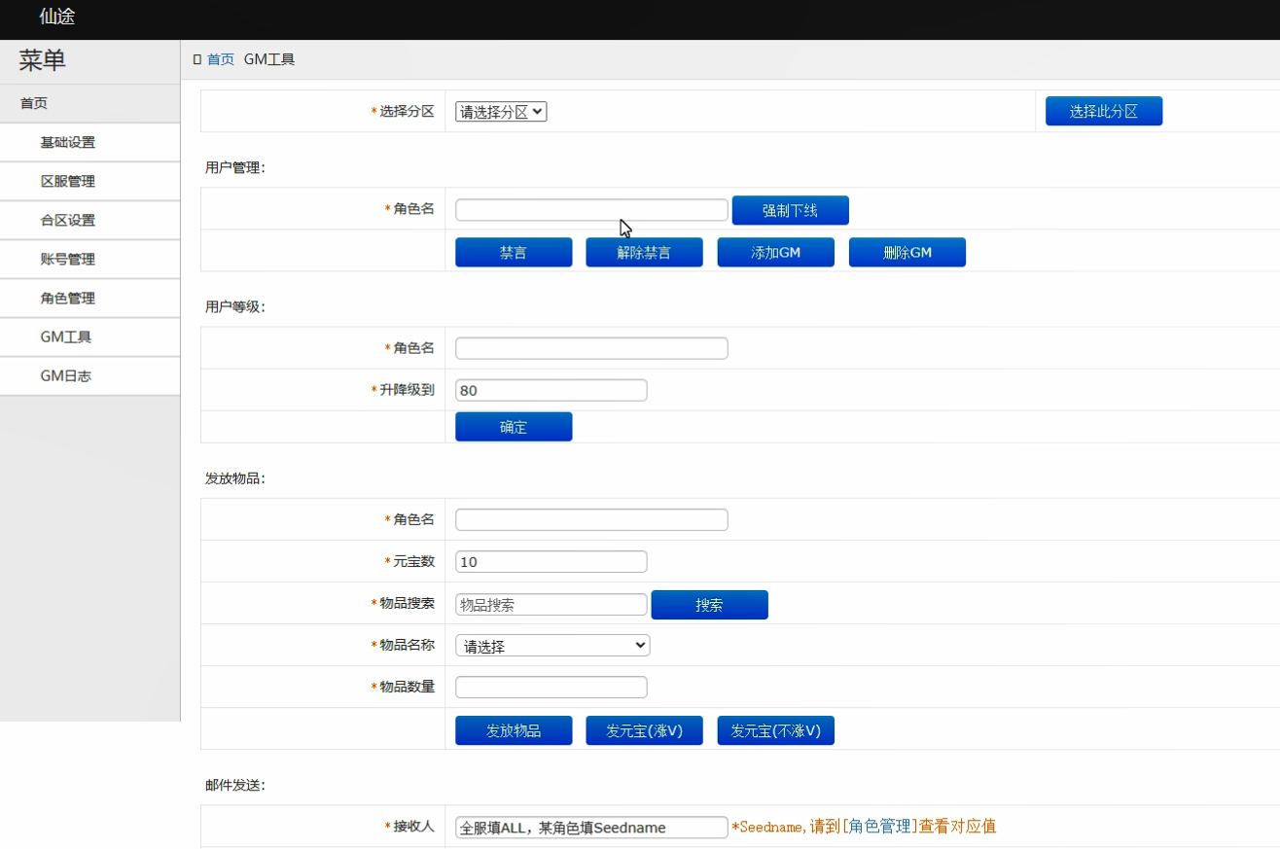The width and height of the screenshot is (1280, 849).
Task: Click the 删除GM button
Action: click(907, 253)
